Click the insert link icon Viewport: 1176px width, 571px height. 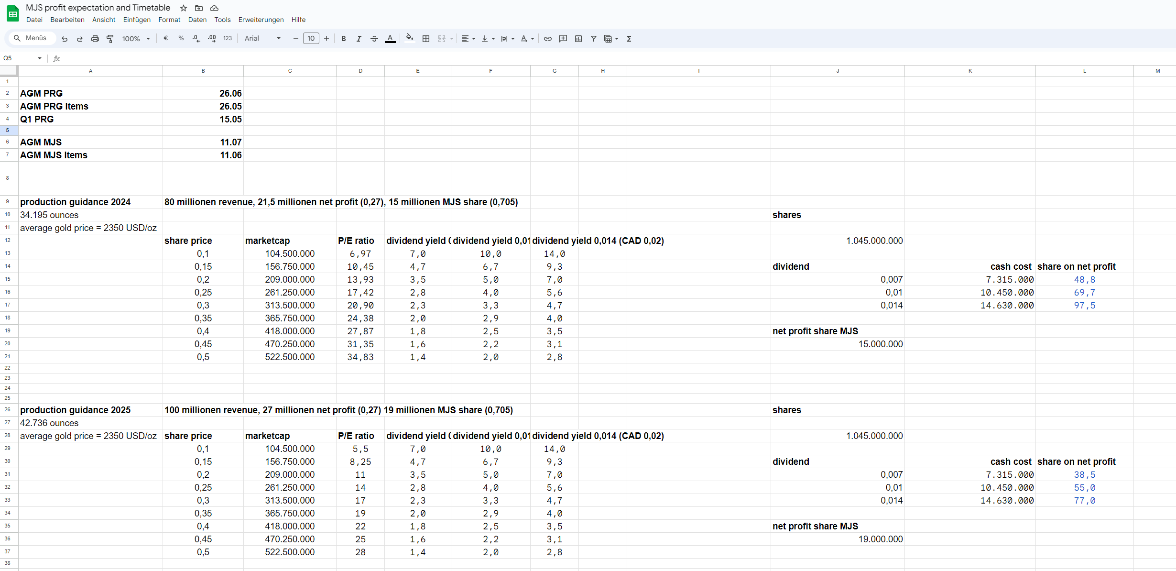click(x=548, y=39)
